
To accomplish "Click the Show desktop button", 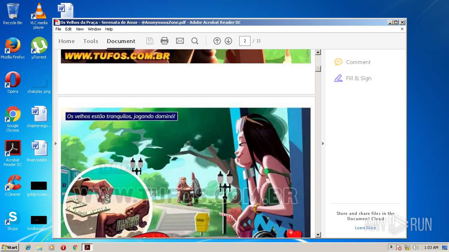I will point(445,247).
